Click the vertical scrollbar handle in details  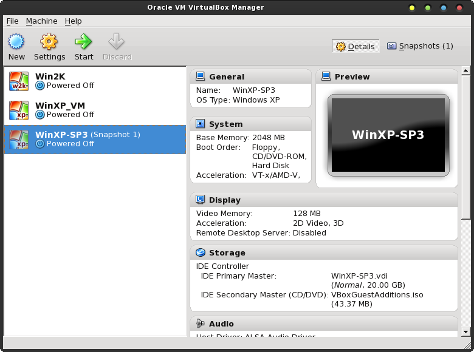click(x=465, y=147)
